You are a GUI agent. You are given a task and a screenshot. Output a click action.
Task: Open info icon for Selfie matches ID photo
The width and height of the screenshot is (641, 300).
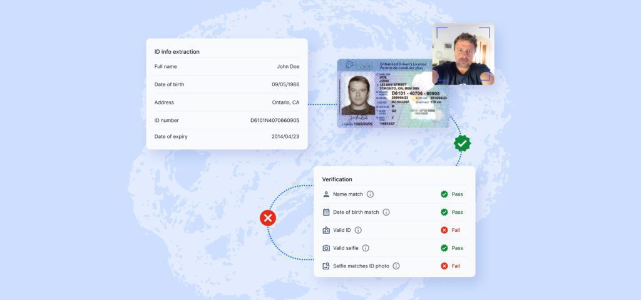[396, 266]
